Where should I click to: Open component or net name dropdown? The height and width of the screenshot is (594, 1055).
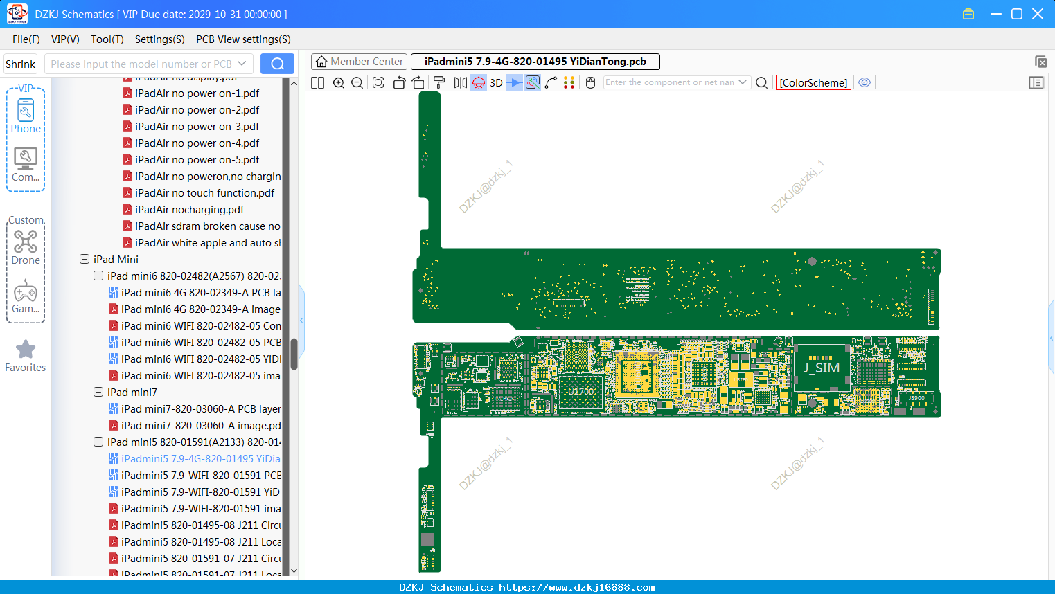[743, 82]
